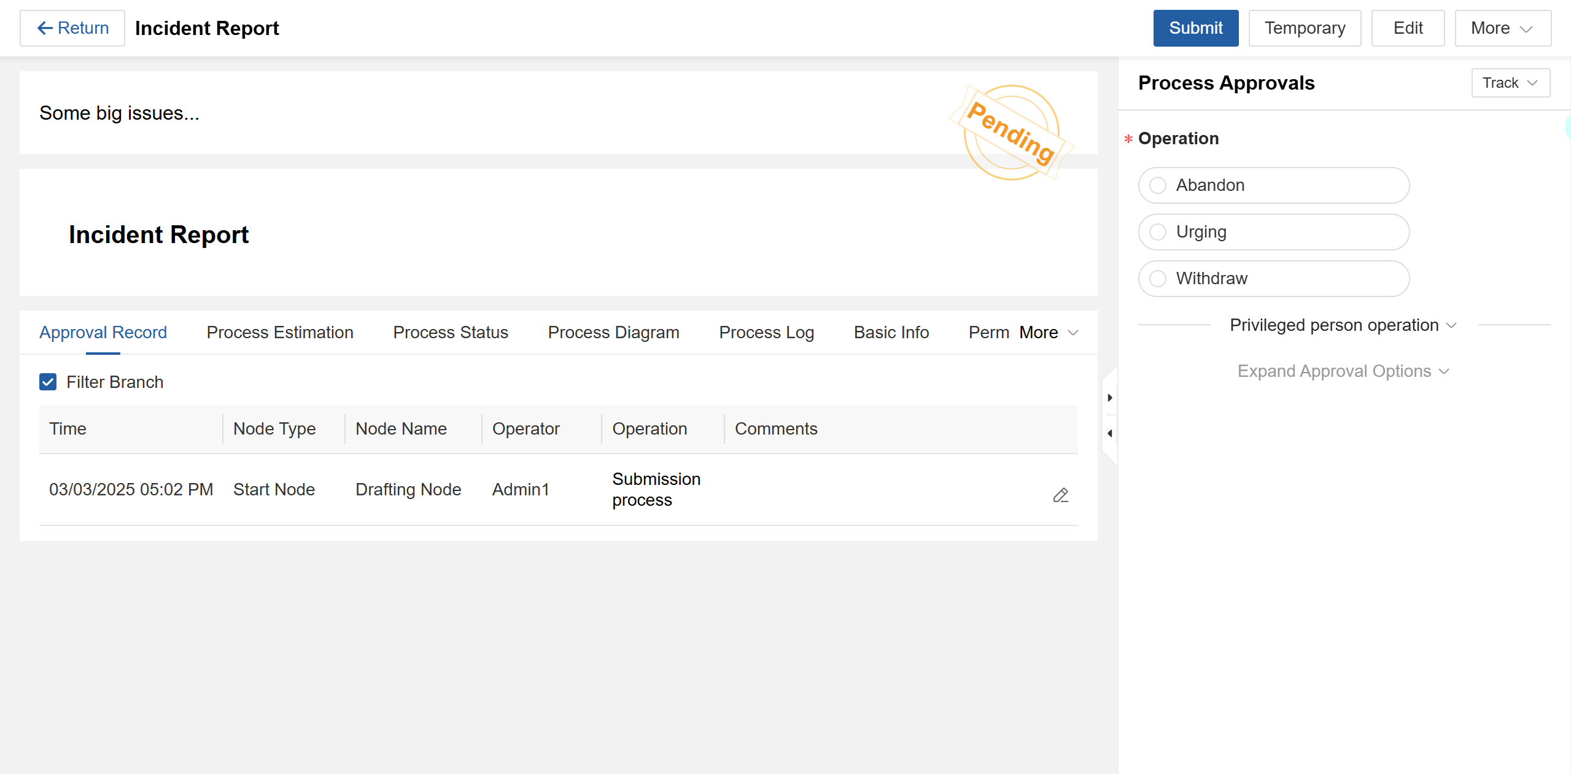Click the Edit button in header

click(1407, 28)
